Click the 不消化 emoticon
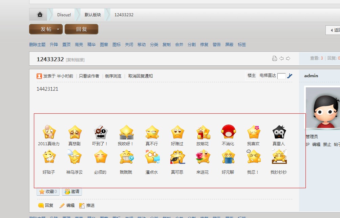Screen dimensions: 340x218 [x=228, y=132]
